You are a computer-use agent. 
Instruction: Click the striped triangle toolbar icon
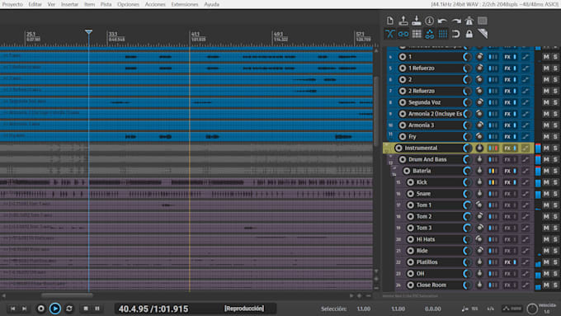coord(483,34)
